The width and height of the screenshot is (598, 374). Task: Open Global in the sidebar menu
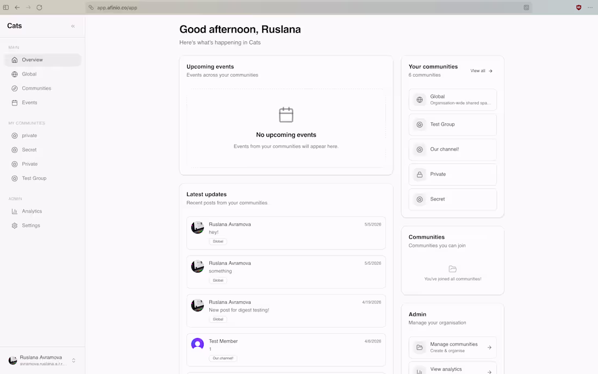pos(43,74)
